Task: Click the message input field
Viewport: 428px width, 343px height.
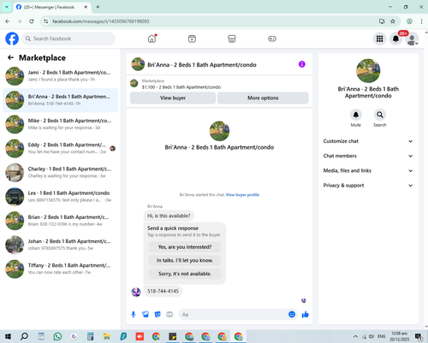Action: (234, 315)
